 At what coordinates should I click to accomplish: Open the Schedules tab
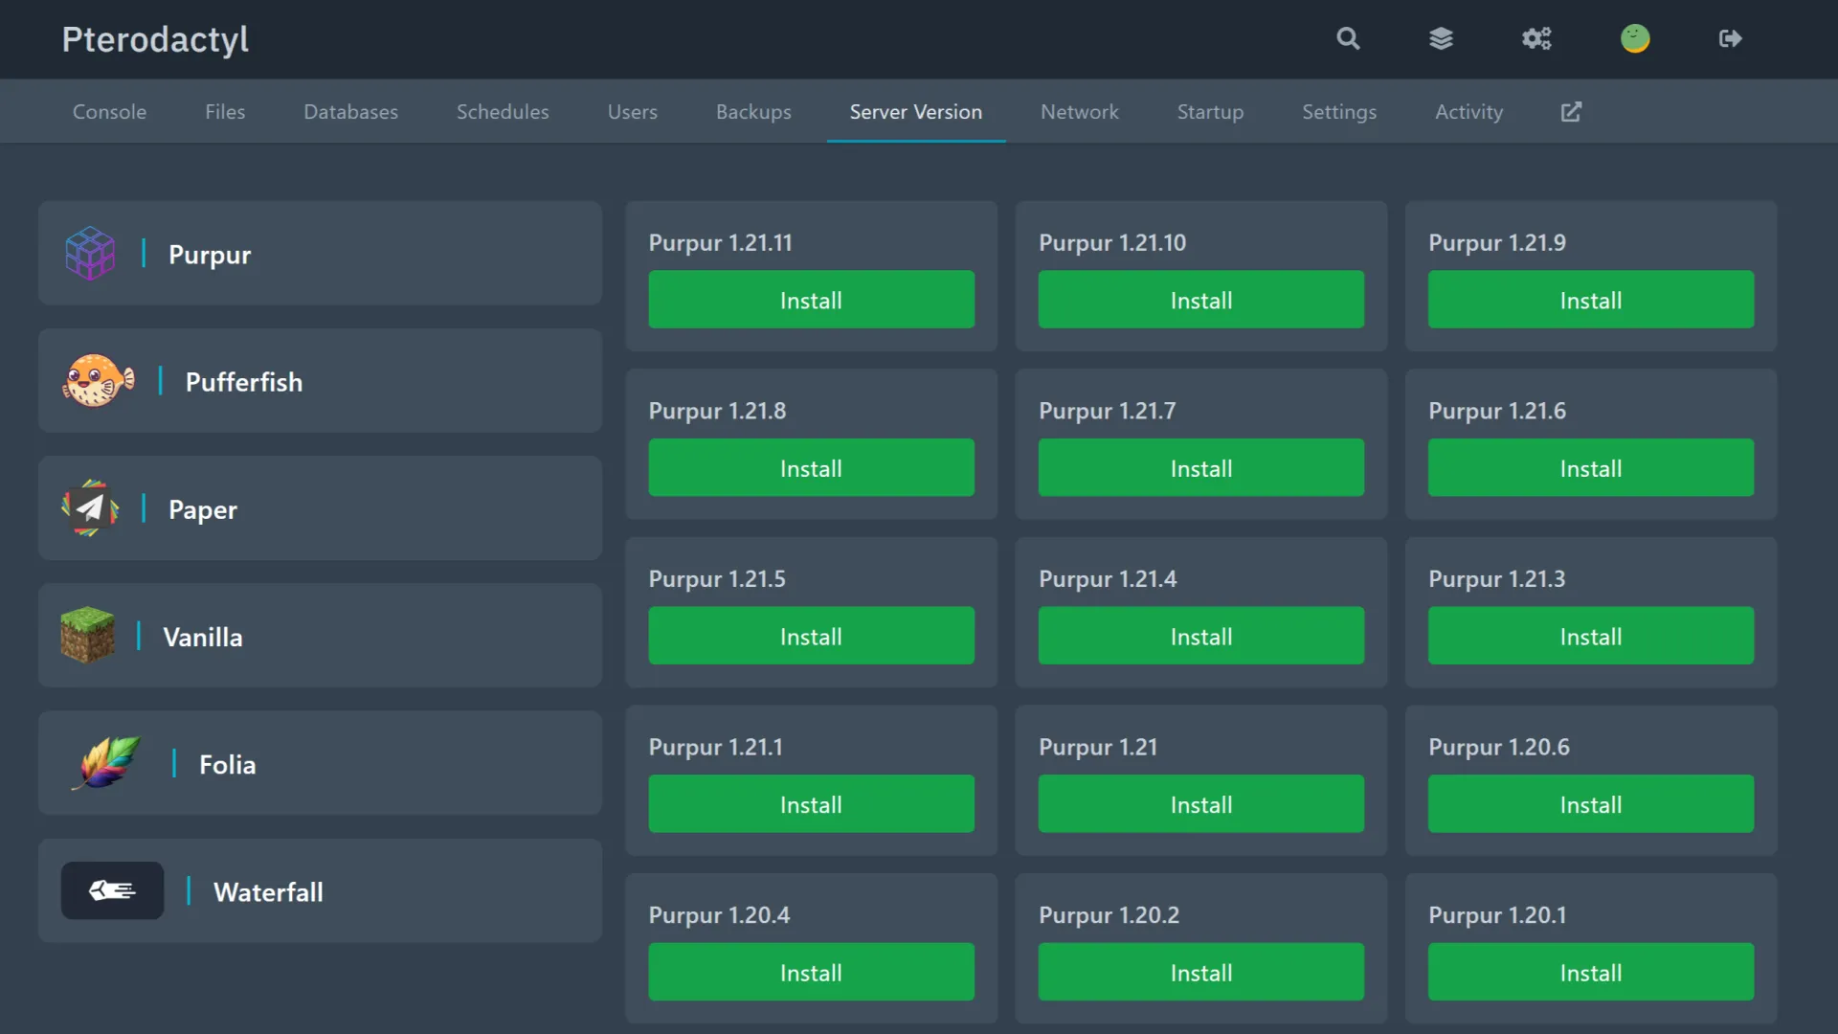(x=503, y=112)
